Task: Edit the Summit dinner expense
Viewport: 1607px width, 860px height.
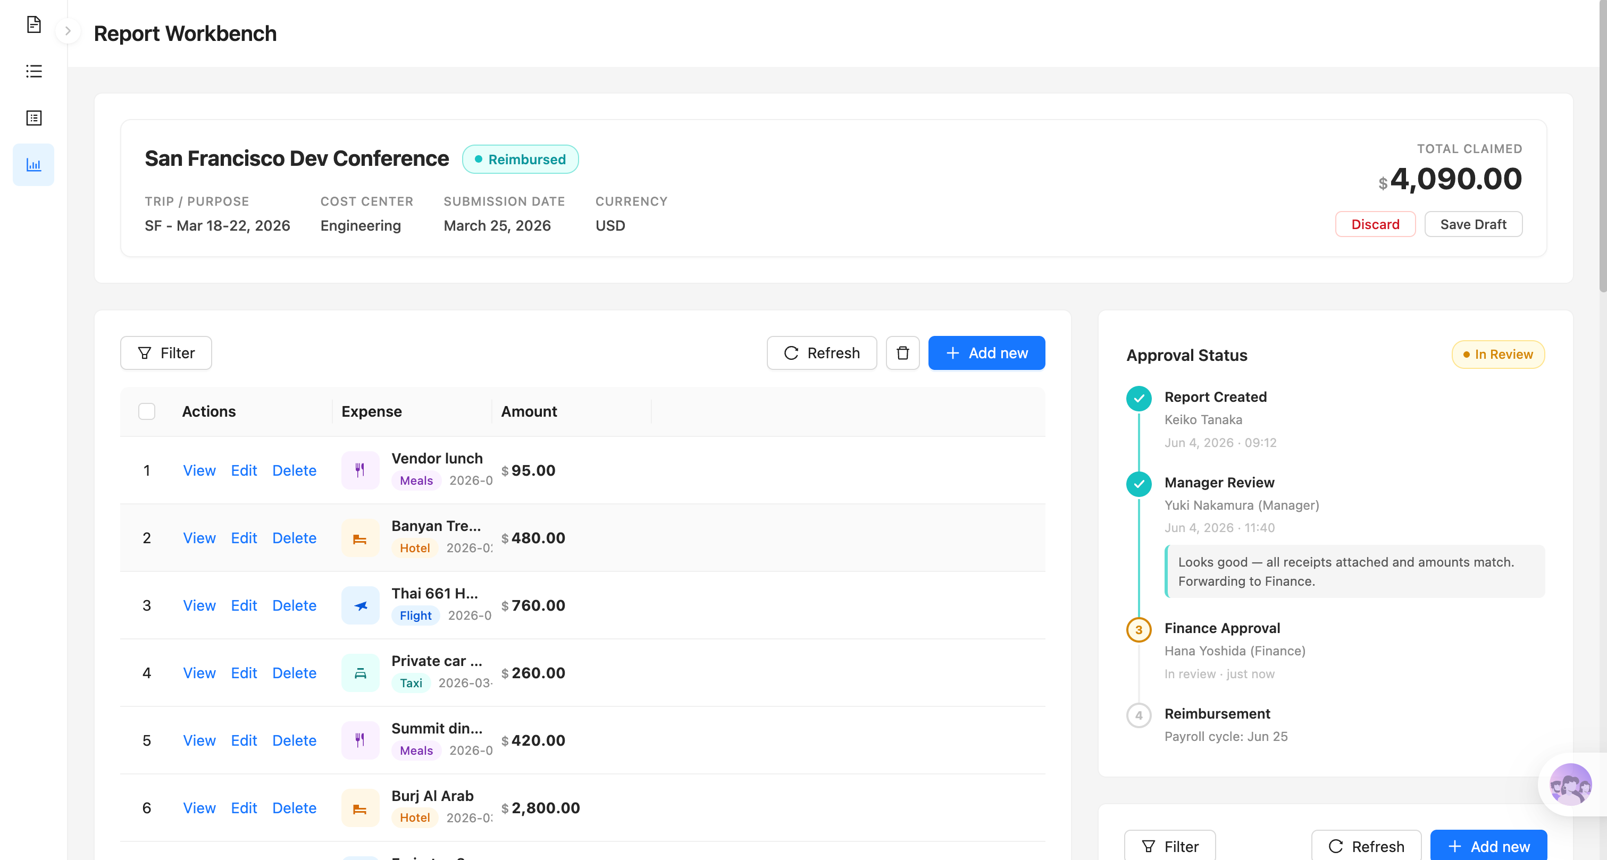Action: pyautogui.click(x=244, y=740)
